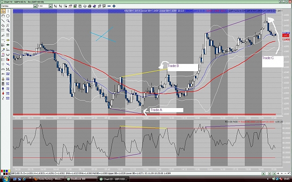
Task: Select the M pattern tool
Action: [x=8, y=69]
